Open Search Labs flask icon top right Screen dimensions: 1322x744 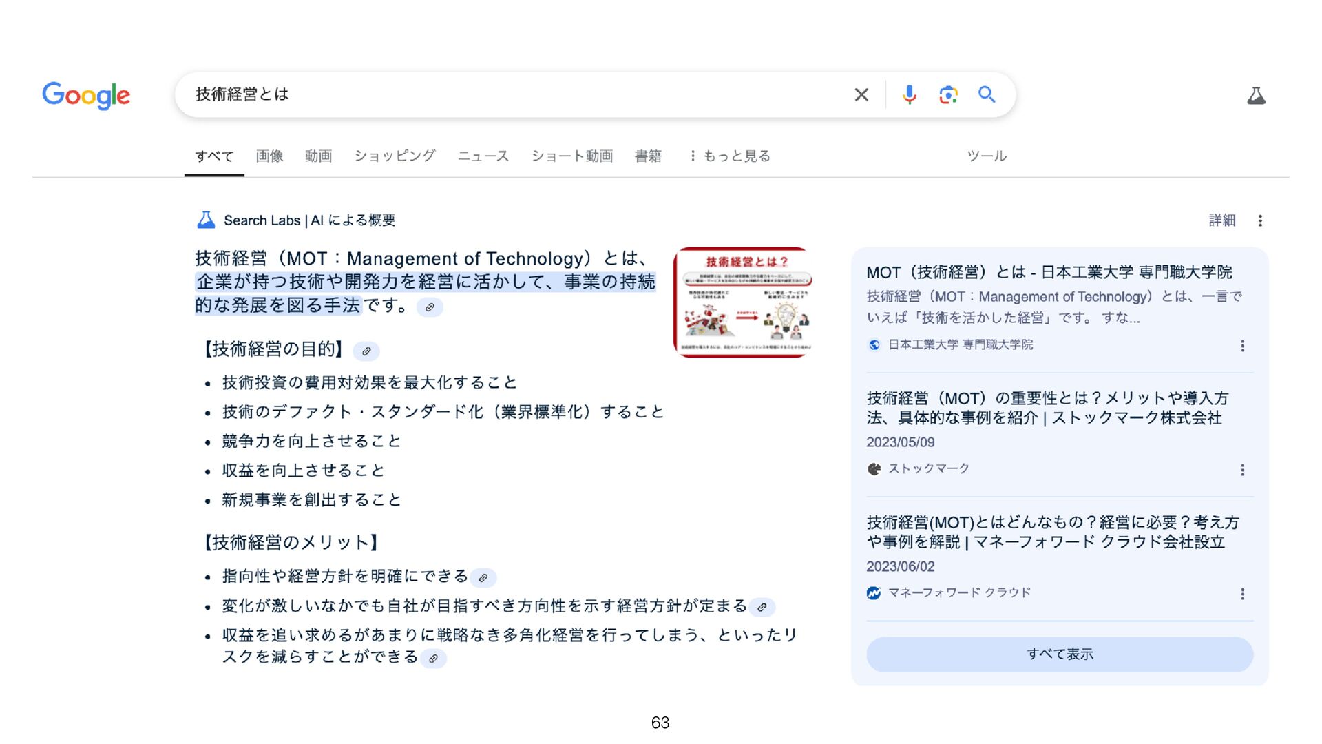point(1256,96)
